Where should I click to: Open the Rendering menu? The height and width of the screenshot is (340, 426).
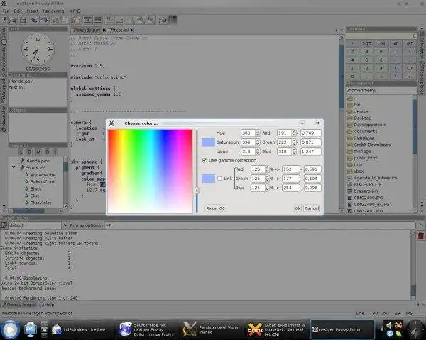tap(53, 11)
